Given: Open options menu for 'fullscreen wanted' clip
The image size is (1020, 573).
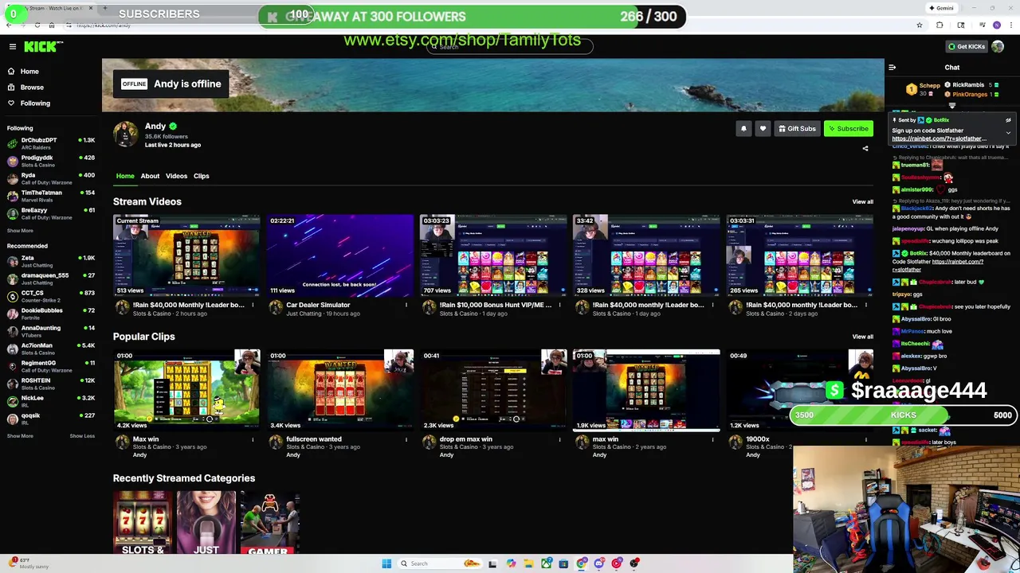Looking at the screenshot, I should tap(406, 439).
